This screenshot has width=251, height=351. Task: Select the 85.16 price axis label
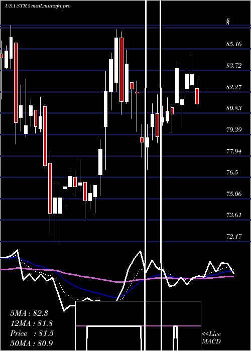click(234, 44)
